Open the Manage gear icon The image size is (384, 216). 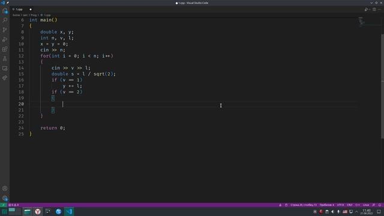[5, 198]
